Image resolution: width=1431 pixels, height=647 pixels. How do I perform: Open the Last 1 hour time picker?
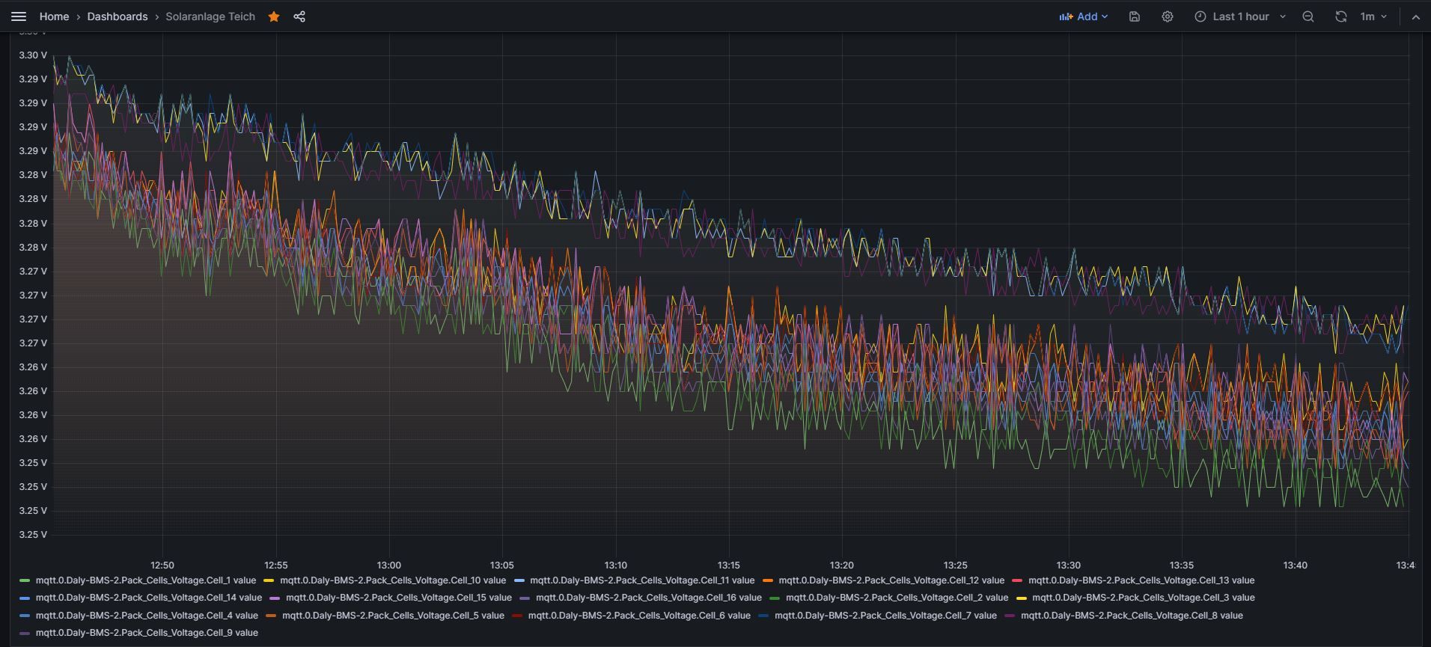click(x=1240, y=16)
